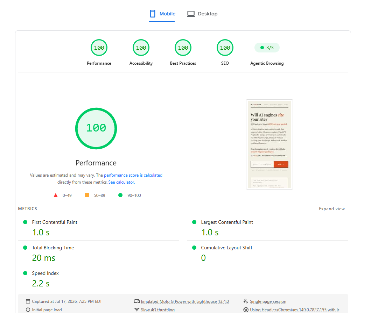
Task: Click Cumulative Layout Shift metric label
Action: 227,248
